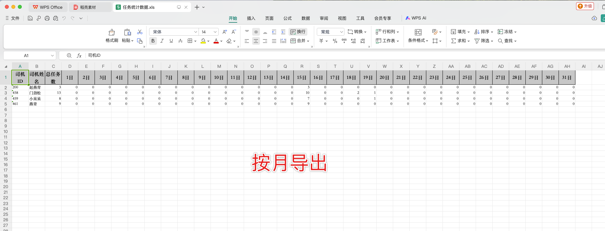This screenshot has width=605, height=231.
Task: Click the Print Preview icon
Action: [56, 18]
